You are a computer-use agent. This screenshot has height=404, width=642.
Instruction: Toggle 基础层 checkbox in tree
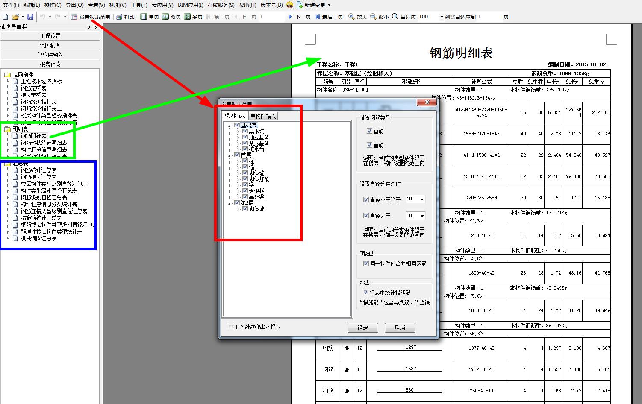pos(237,125)
